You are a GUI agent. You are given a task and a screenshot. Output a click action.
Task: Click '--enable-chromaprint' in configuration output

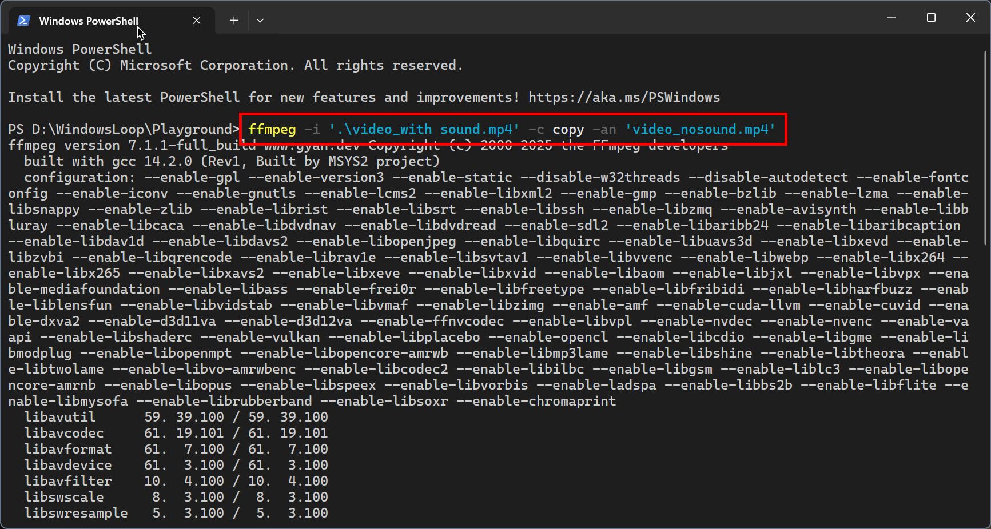click(536, 401)
